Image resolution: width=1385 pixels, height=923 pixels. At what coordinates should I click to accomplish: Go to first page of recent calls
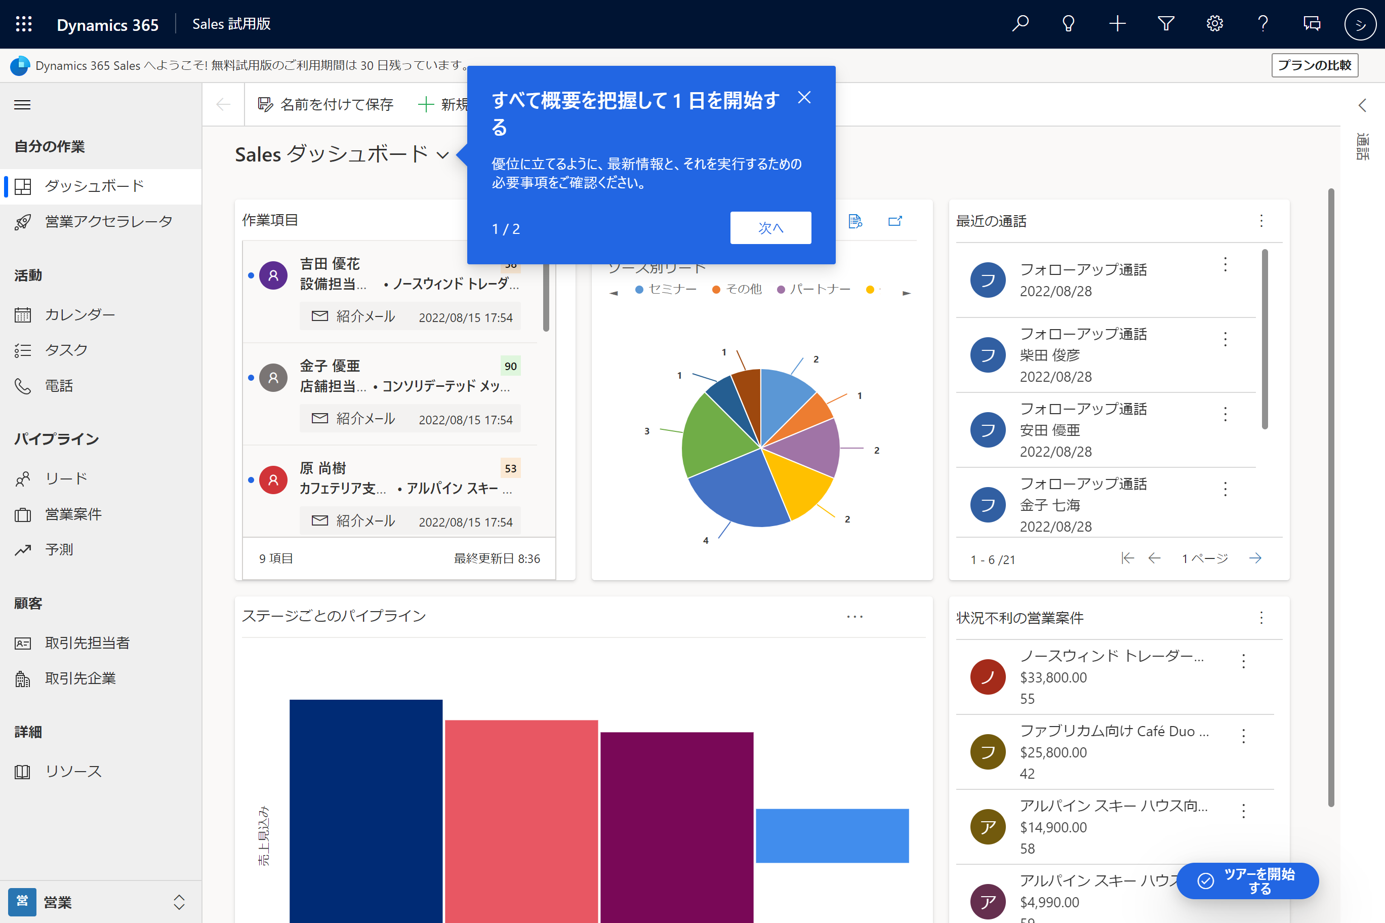click(1127, 558)
